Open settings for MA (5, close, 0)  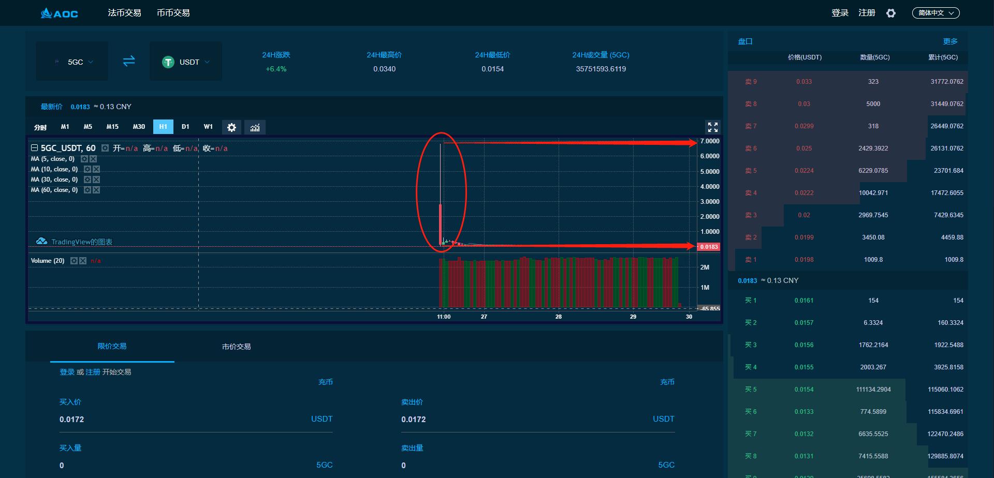coord(84,159)
